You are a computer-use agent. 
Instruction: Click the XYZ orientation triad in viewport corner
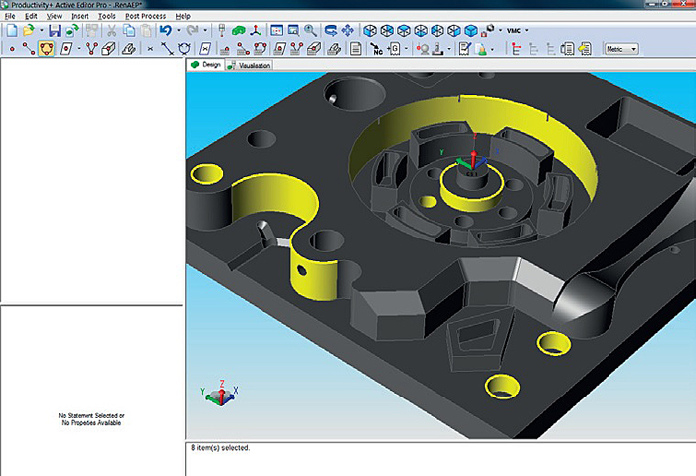220,393
